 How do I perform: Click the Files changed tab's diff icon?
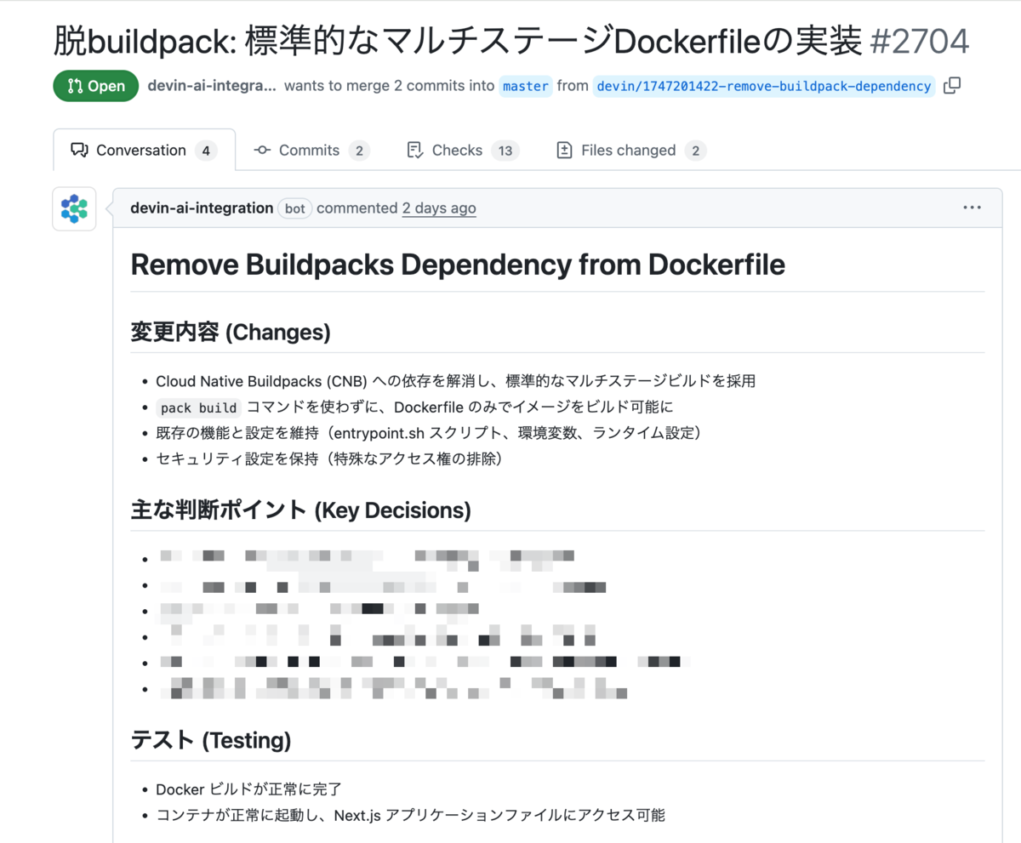pyautogui.click(x=564, y=151)
